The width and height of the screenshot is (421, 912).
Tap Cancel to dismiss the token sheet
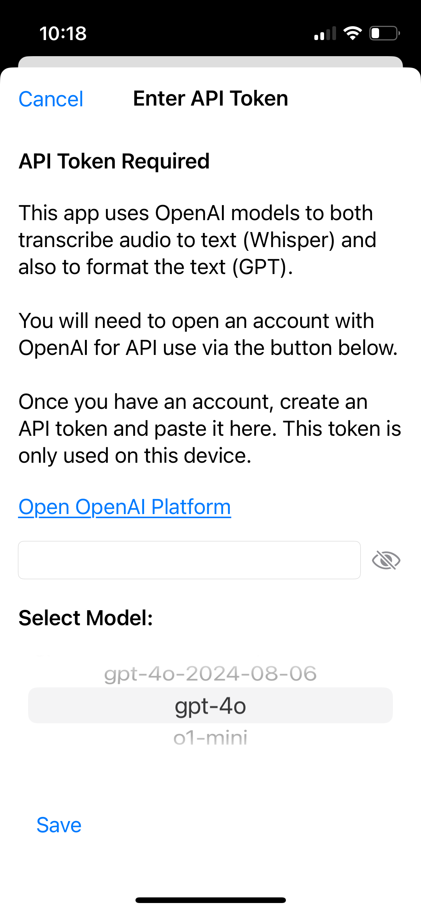[x=51, y=99]
